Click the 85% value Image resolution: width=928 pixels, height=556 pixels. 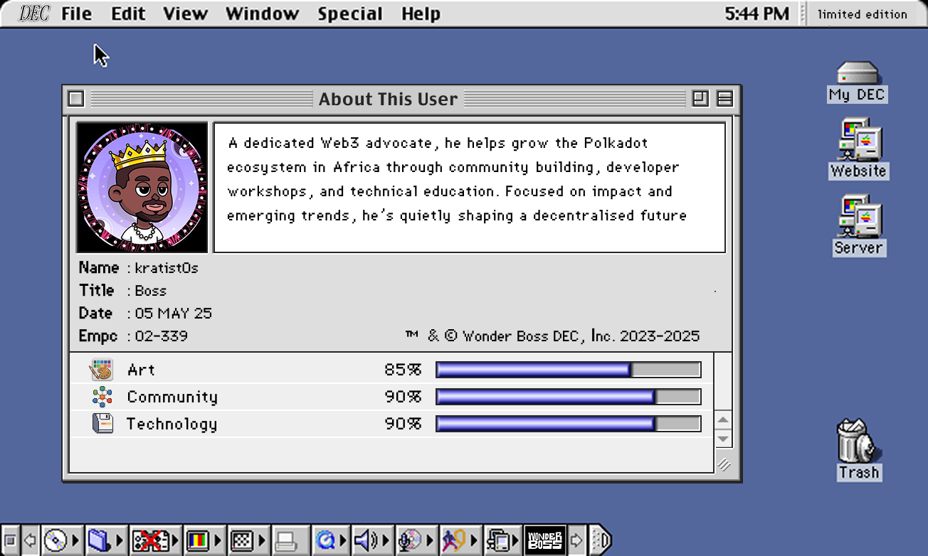pyautogui.click(x=403, y=370)
